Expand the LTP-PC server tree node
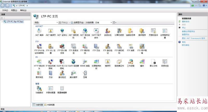The image size is (208, 112). point(2,22)
